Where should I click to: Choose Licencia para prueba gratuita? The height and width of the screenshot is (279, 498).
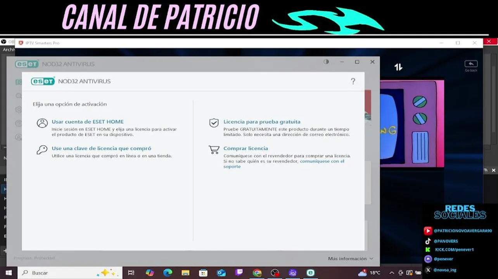coord(262,122)
